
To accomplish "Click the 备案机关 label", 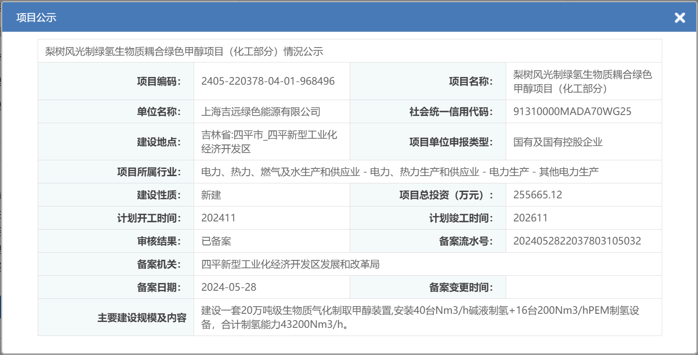I will 159,264.
